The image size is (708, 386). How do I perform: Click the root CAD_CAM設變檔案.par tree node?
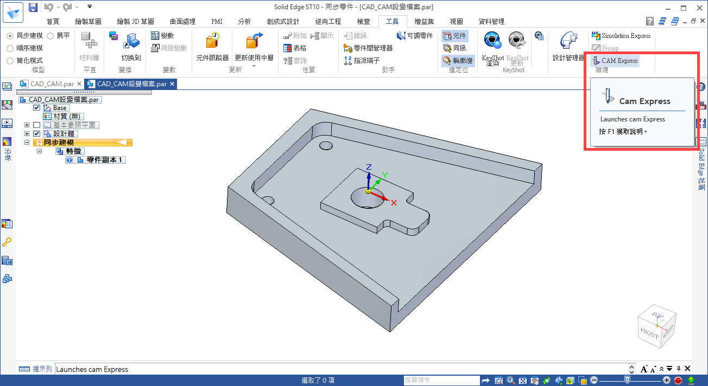(60, 100)
